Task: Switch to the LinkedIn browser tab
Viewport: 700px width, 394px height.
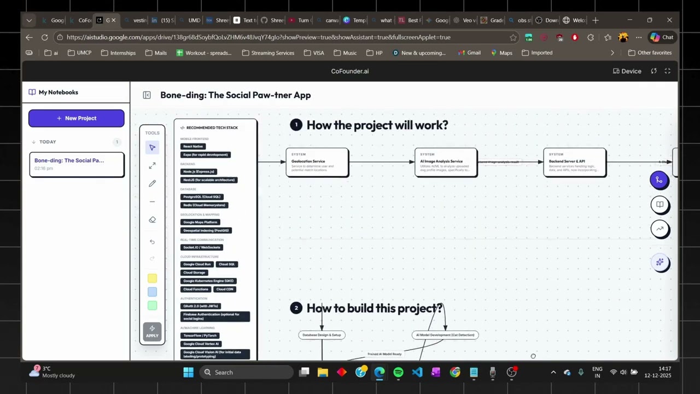Action: pyautogui.click(x=162, y=20)
